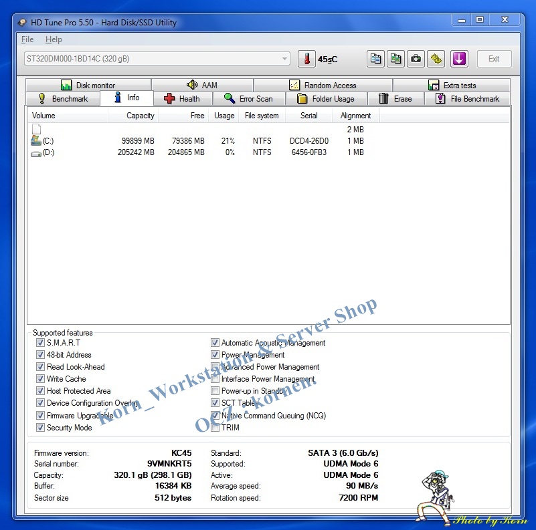The height and width of the screenshot is (530, 536).
Task: Maximize the HD Tune Pro window
Action: click(480, 20)
